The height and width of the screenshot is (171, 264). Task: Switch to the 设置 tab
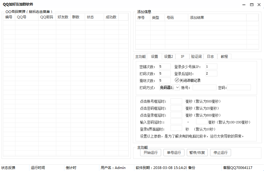[154, 56]
